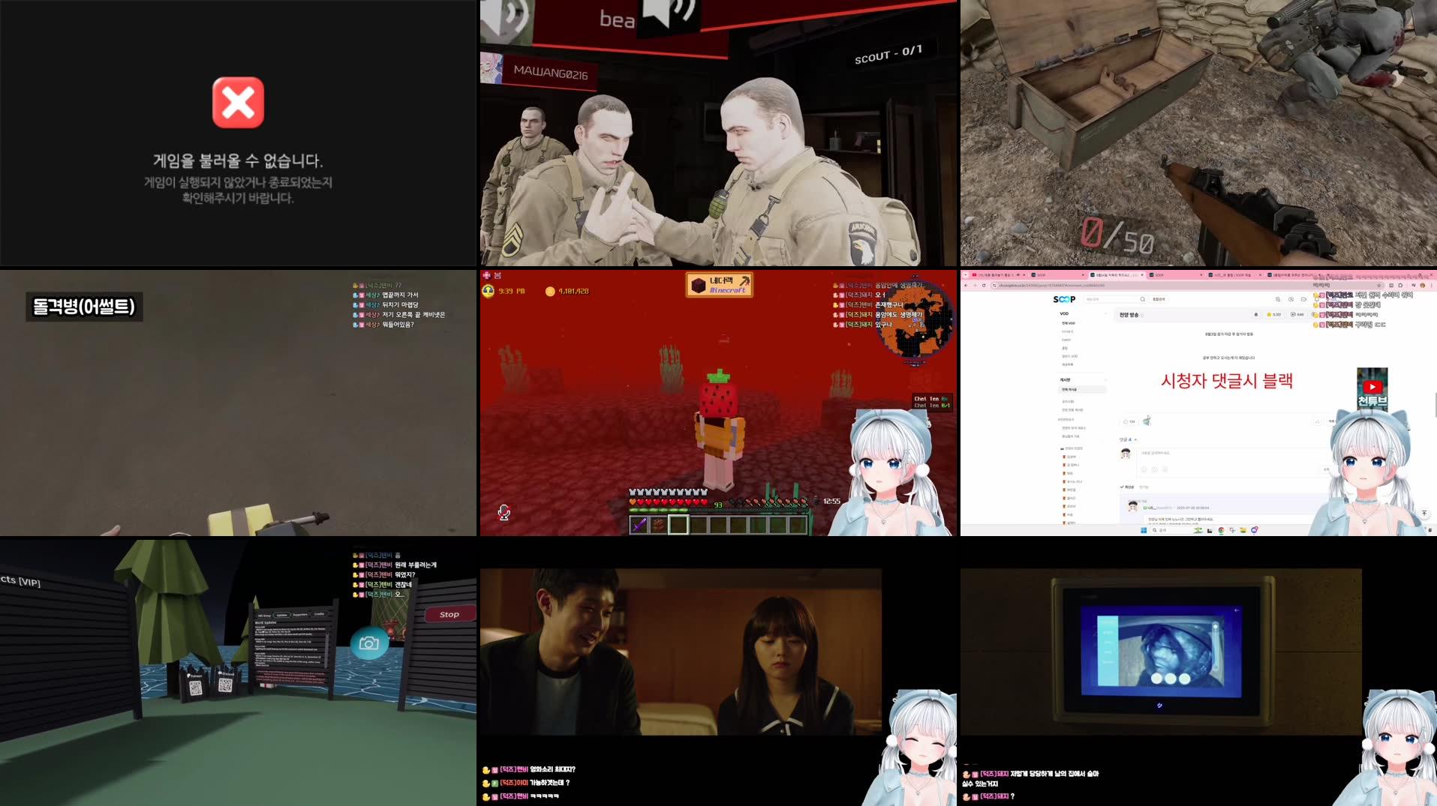Select the highlighted empty hotbar slot
This screenshot has width=1437, height=806.
(x=678, y=525)
